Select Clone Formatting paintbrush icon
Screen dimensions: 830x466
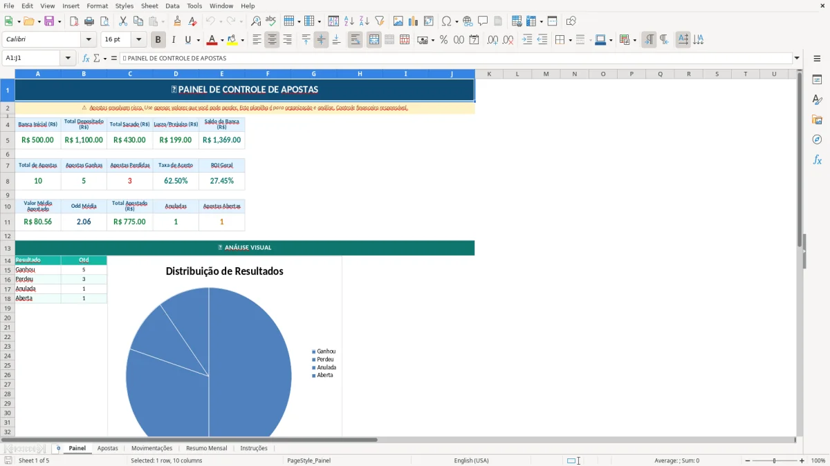(x=178, y=21)
